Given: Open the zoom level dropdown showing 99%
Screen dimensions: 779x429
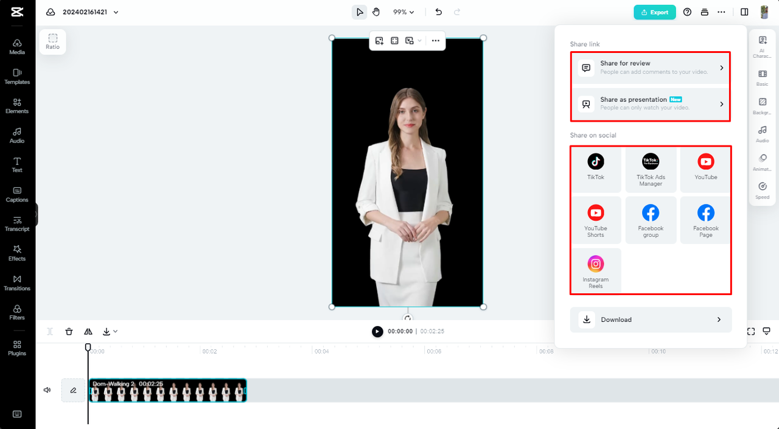Looking at the screenshot, I should [403, 12].
